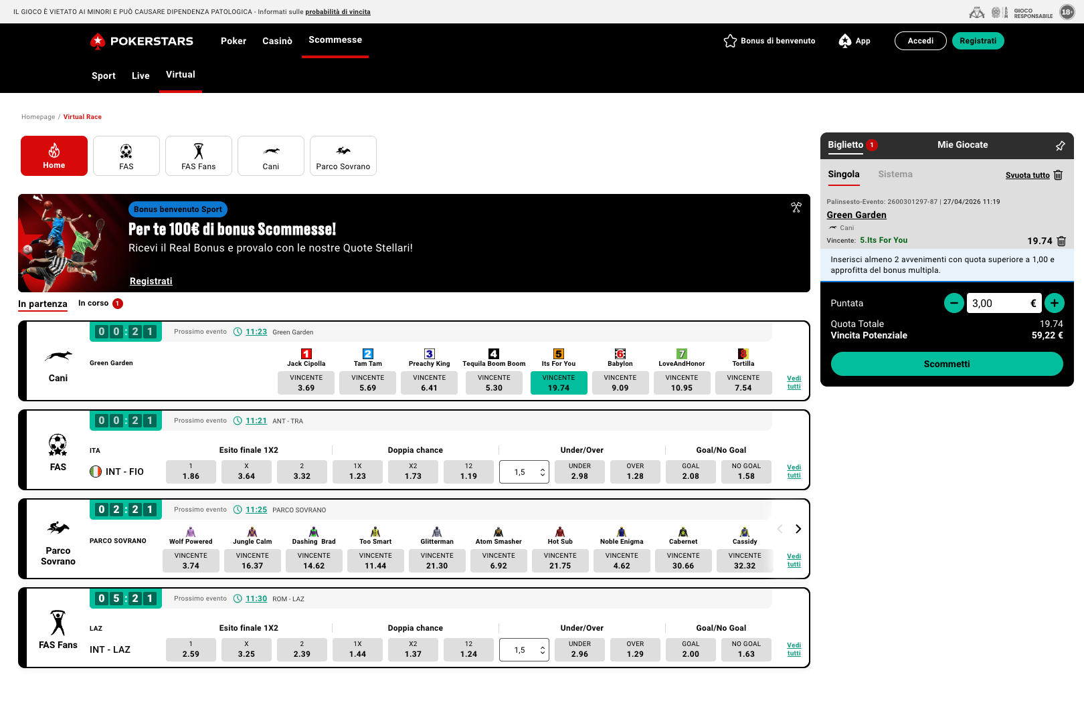
Task: Select Tortilla VINCENTE 7.54 odd
Action: pos(743,383)
